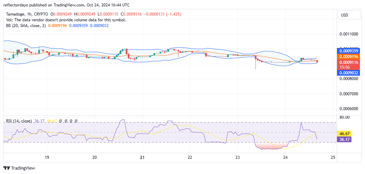Click the percent change value (−1.42%)
365x174 pixels.
(x=174, y=15)
